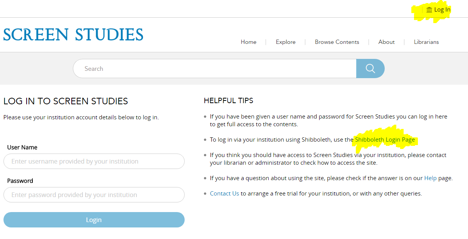
Task: Click the Password label text
Action: 20,181
